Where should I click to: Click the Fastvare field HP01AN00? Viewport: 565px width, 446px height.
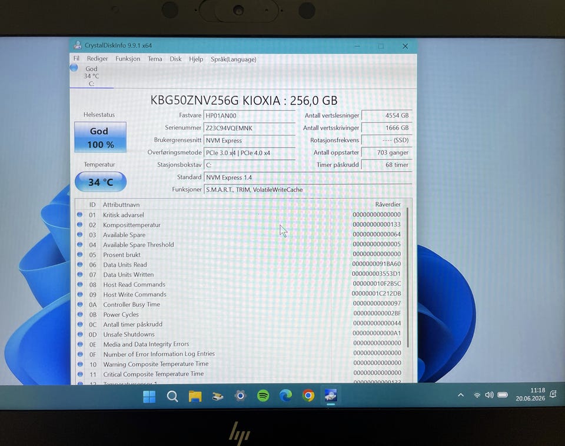[250, 116]
